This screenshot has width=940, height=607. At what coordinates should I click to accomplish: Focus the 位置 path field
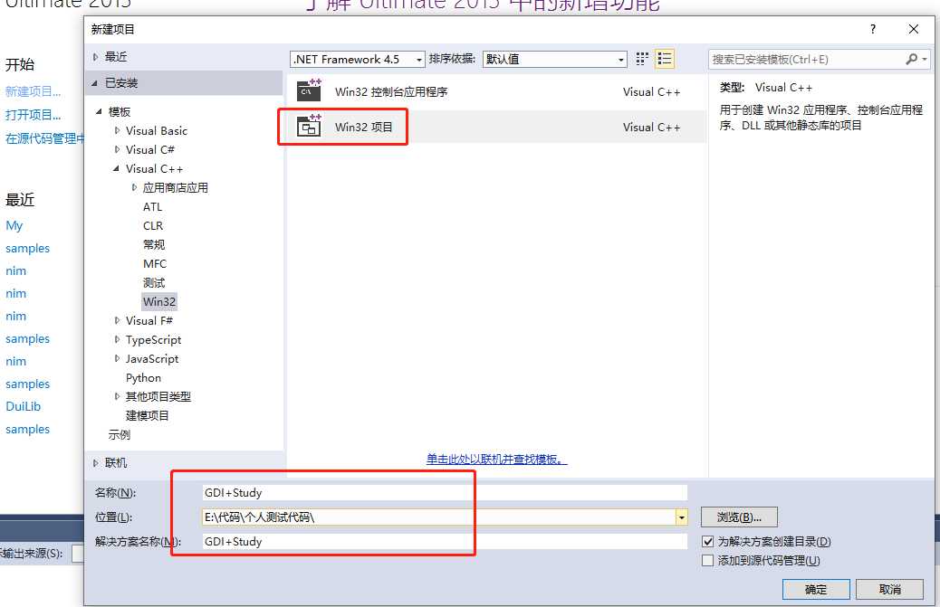(x=439, y=517)
